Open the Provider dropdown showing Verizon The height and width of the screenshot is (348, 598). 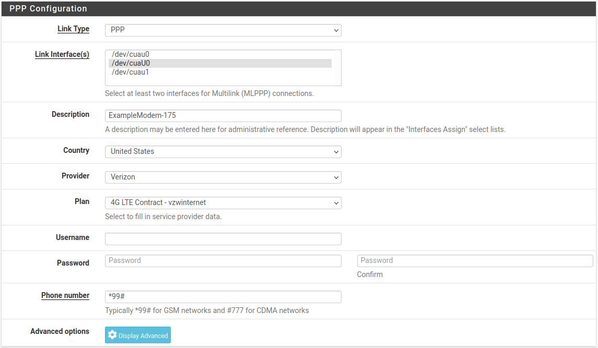pyautogui.click(x=223, y=177)
